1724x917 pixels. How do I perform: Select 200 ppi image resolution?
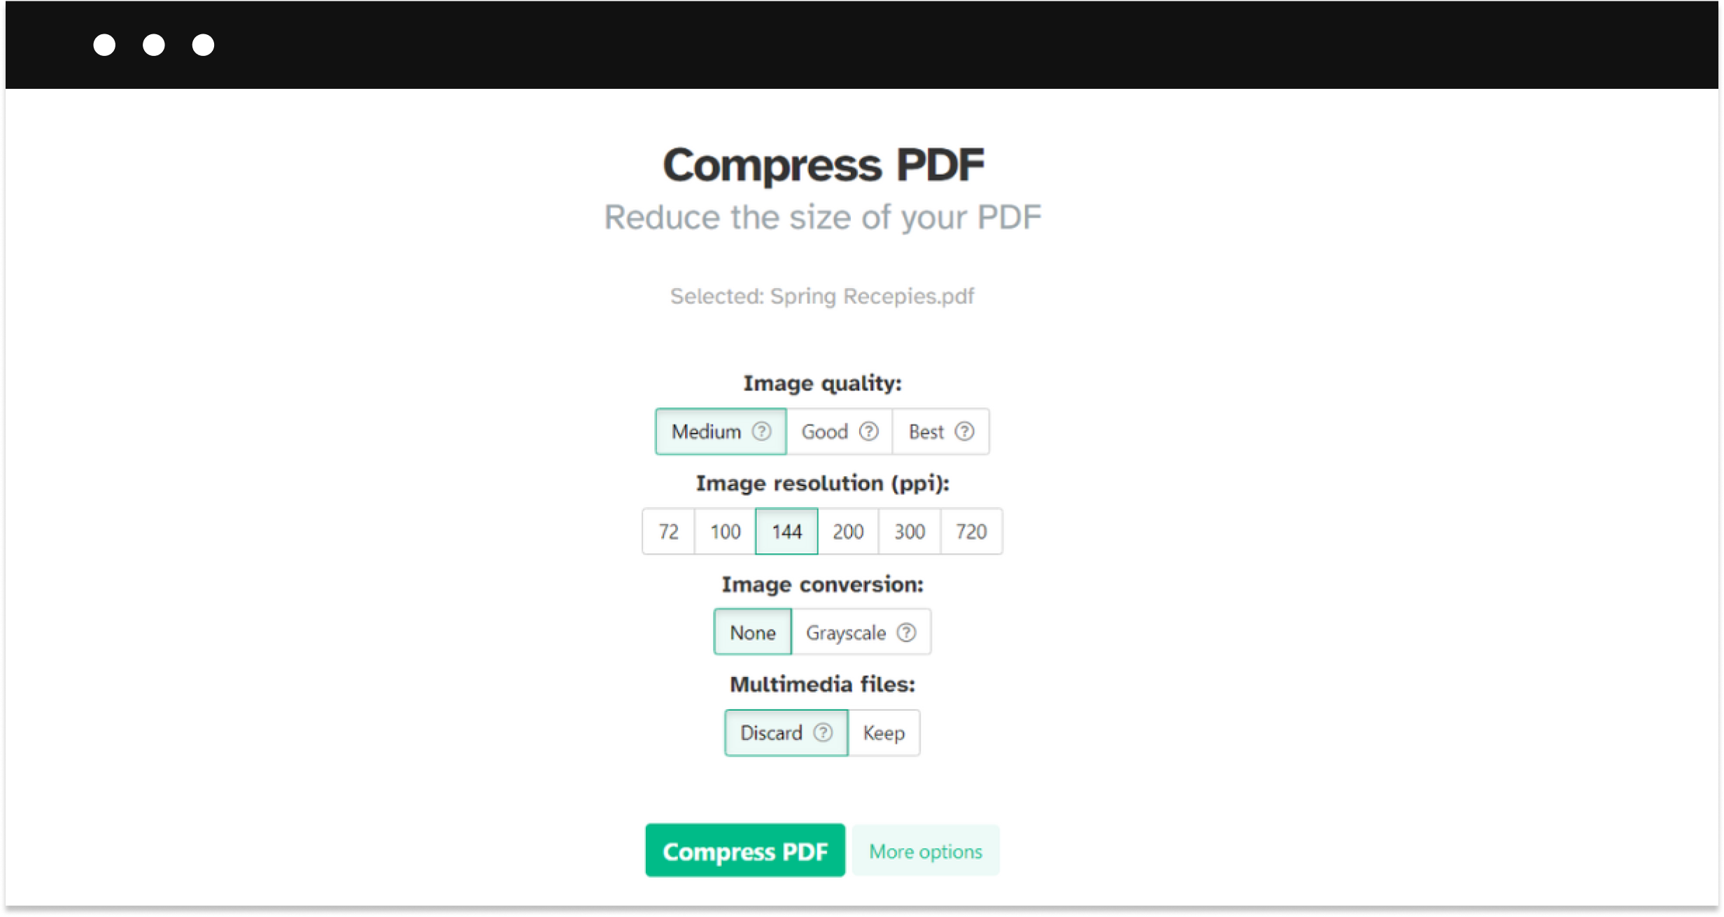click(848, 530)
